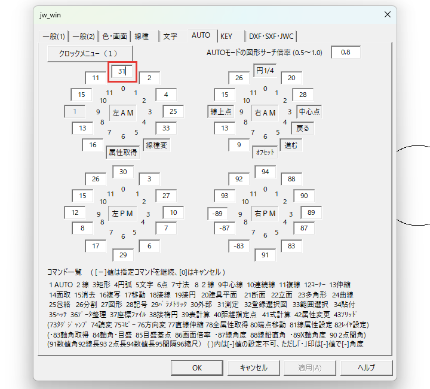
Task: Click the 右PM field showing 90
Action: coord(304,196)
